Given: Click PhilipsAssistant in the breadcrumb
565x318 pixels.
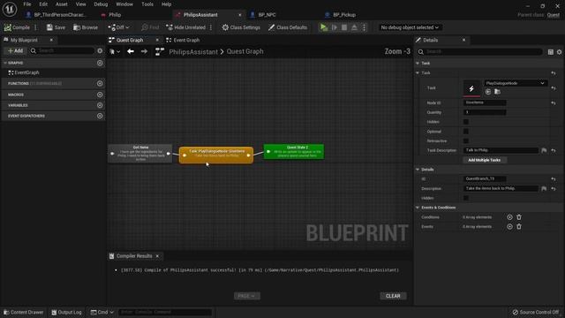Looking at the screenshot, I should click(193, 51).
